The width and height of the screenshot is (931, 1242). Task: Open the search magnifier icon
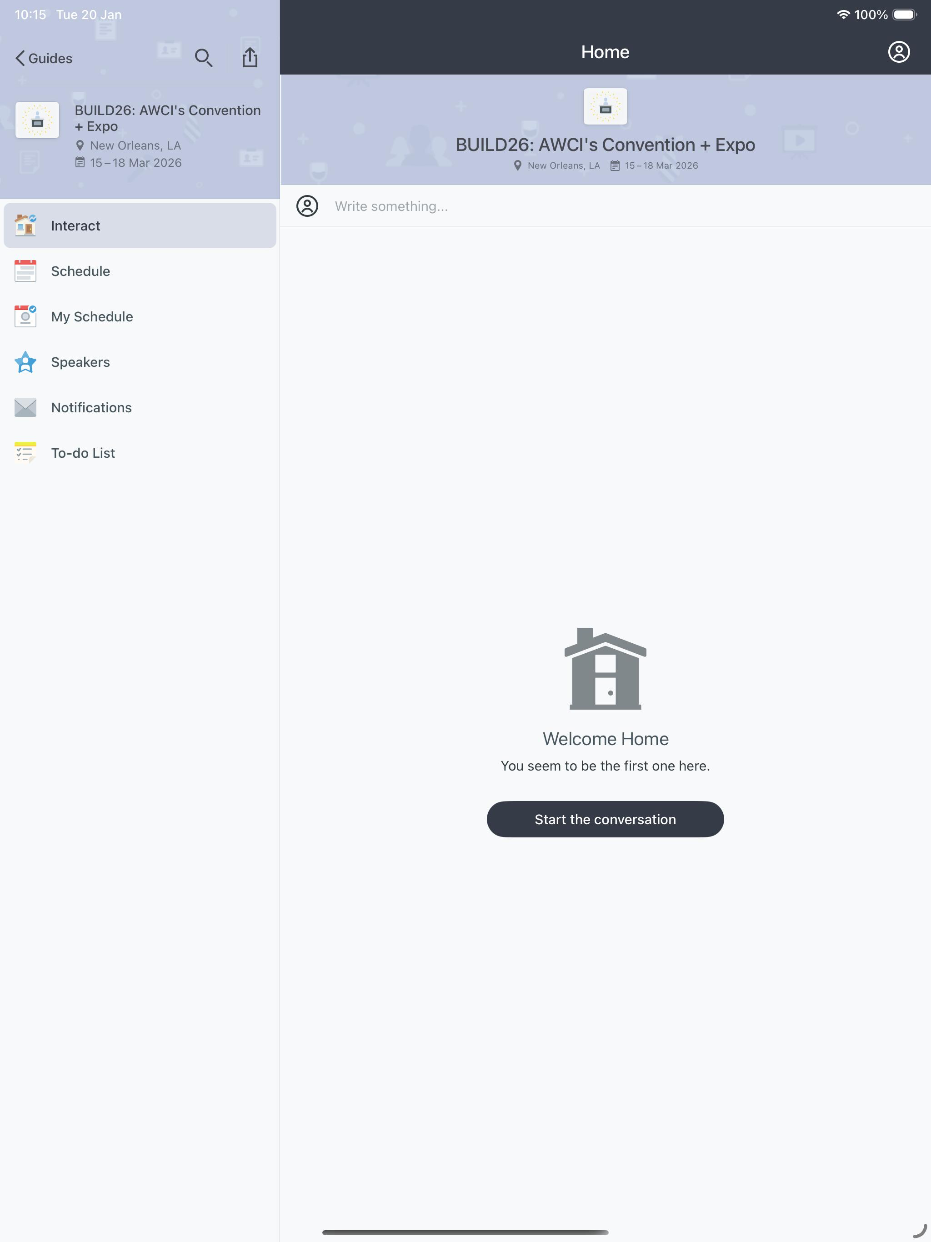(203, 58)
